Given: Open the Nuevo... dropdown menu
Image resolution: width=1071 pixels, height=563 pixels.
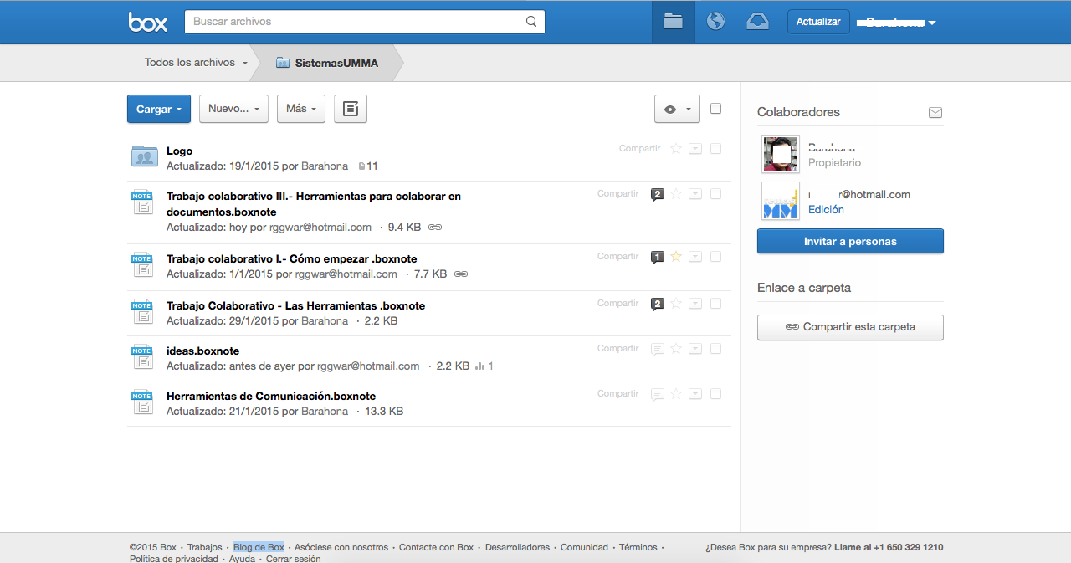Looking at the screenshot, I should [x=233, y=109].
